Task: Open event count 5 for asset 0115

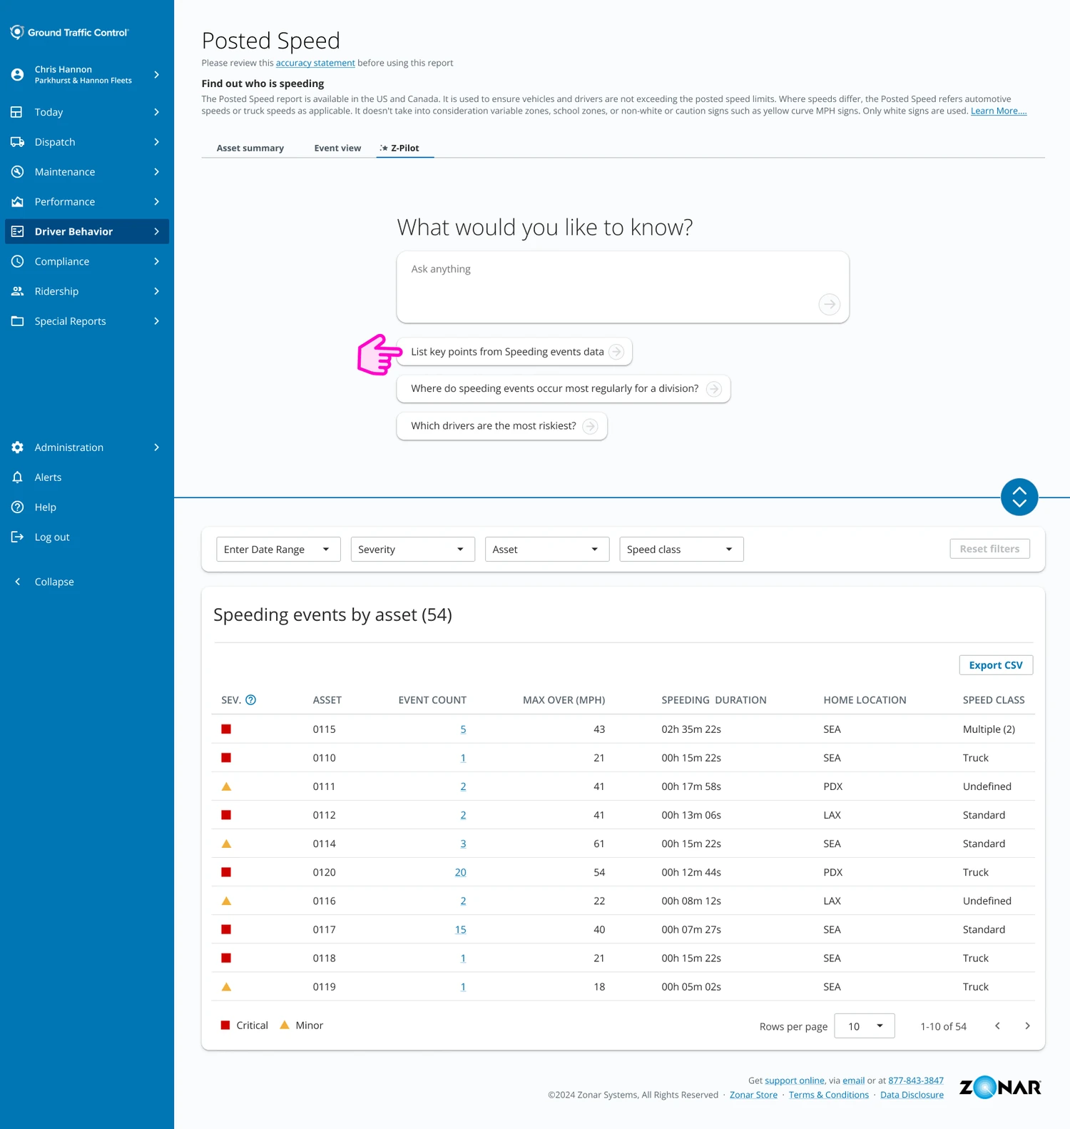Action: (463, 729)
